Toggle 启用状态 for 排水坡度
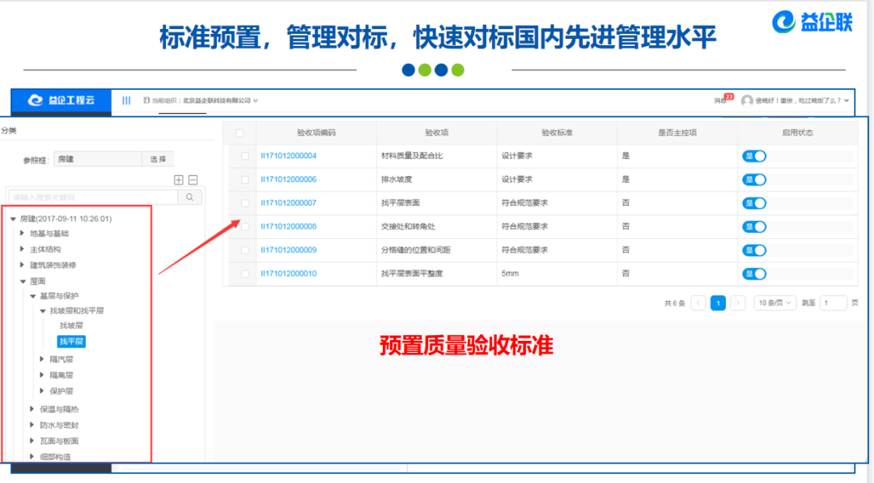Viewport: 874px width, 483px height. click(754, 180)
